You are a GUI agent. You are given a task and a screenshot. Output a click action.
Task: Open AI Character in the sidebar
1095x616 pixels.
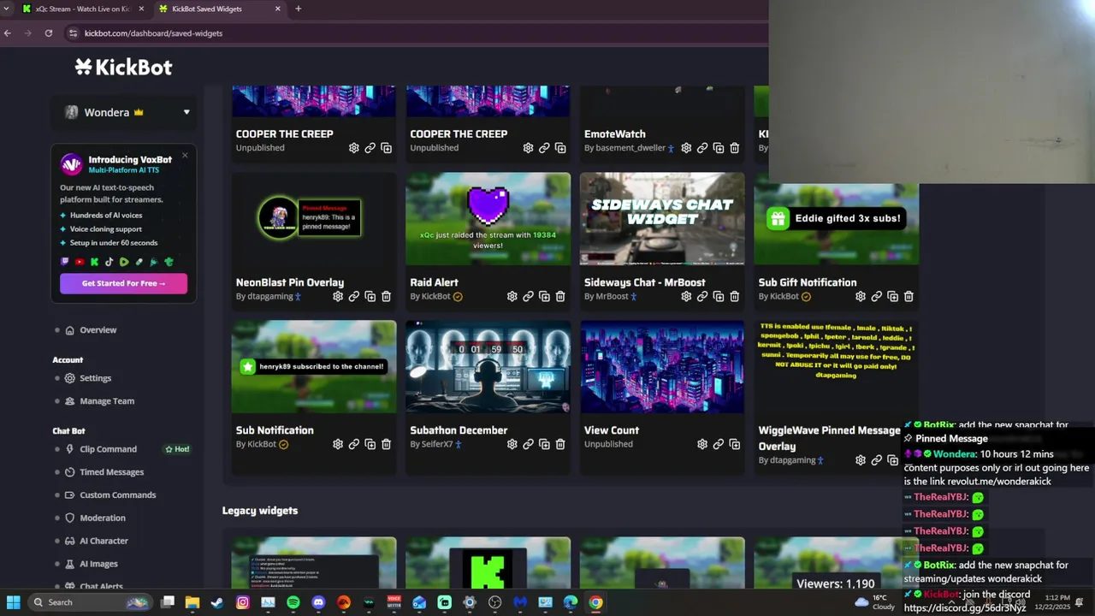tap(104, 542)
